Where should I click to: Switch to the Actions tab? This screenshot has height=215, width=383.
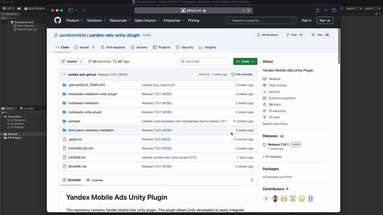(139, 47)
